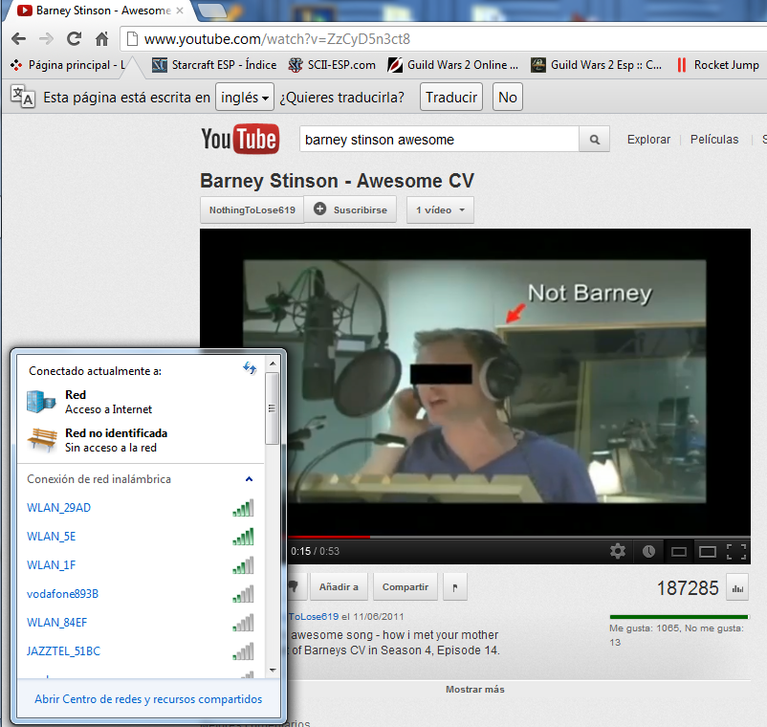The image size is (767, 727).
Task: Expand the 1 vídeo dropdown
Action: [440, 209]
